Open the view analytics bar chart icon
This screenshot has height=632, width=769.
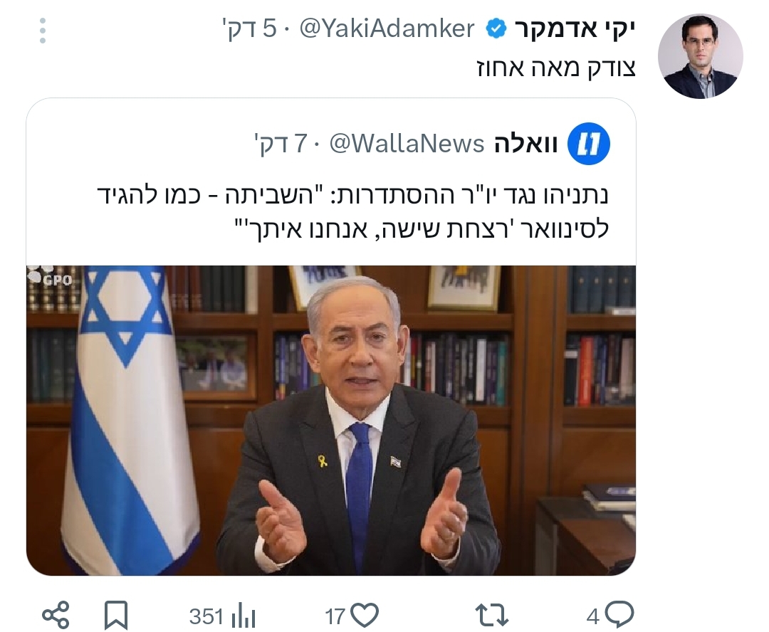pyautogui.click(x=244, y=616)
